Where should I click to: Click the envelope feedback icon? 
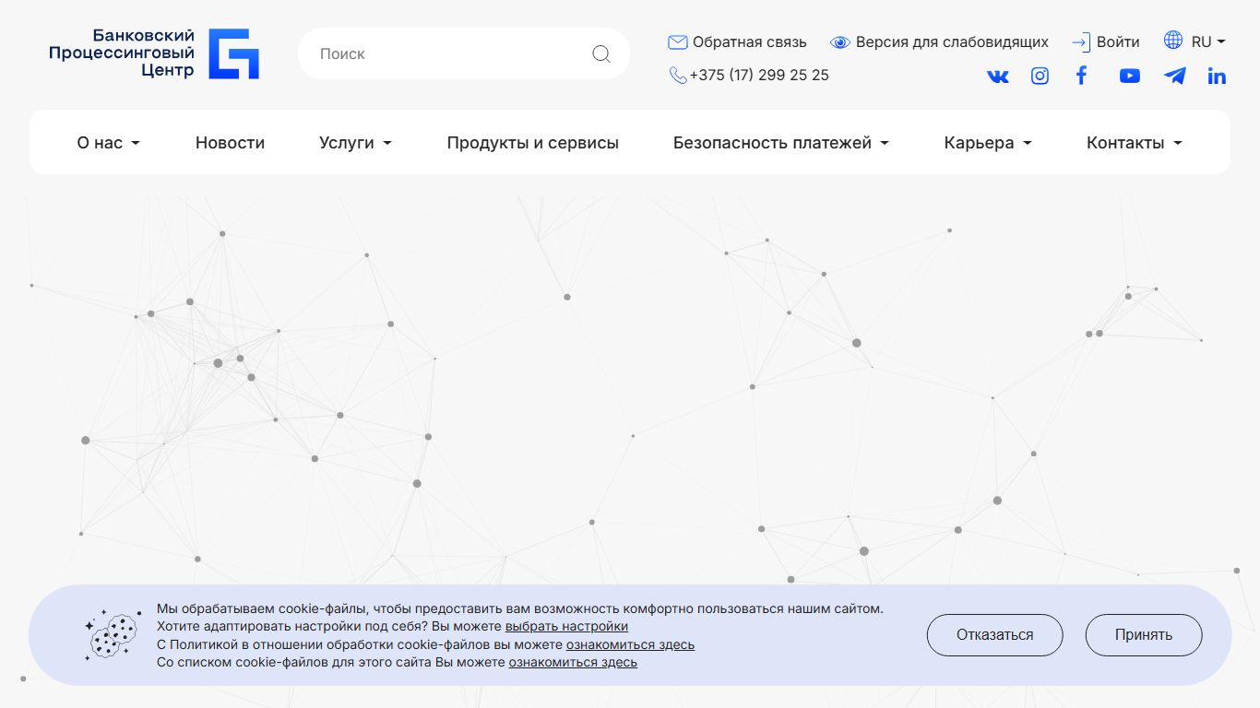[x=678, y=42]
